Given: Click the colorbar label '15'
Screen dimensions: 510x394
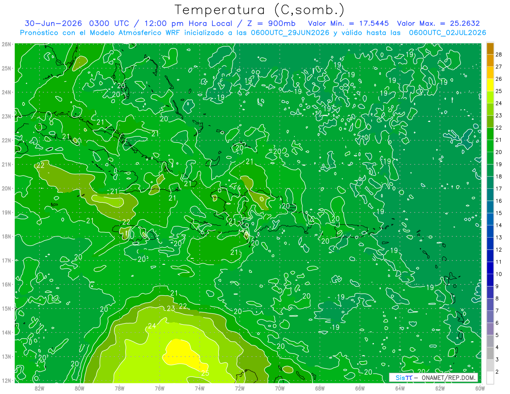Looking at the screenshot, I should pyautogui.click(x=499, y=213).
